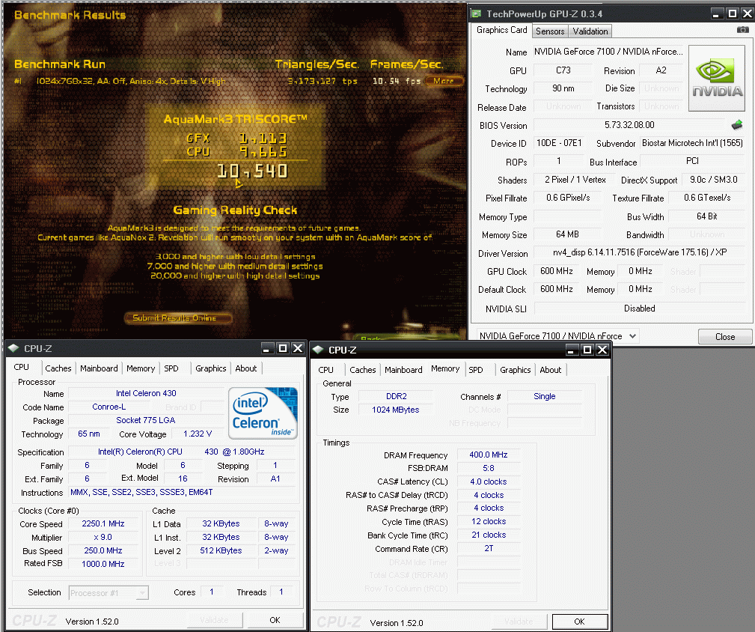Click the benchmark run #1 settings line
Screen dimensions: 755x632
tap(131, 81)
